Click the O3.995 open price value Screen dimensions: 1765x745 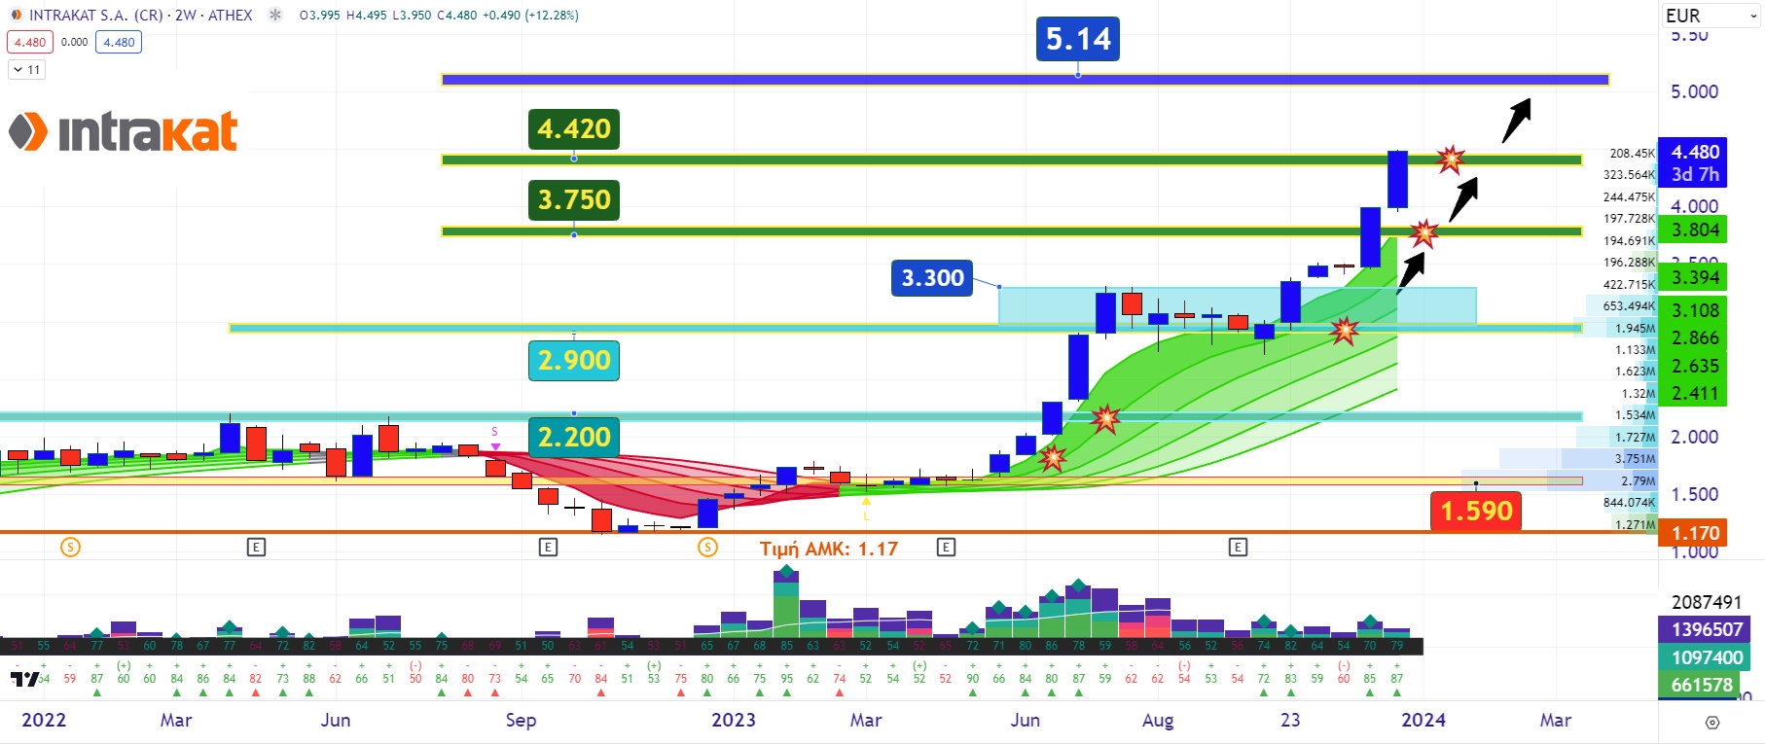coord(320,16)
